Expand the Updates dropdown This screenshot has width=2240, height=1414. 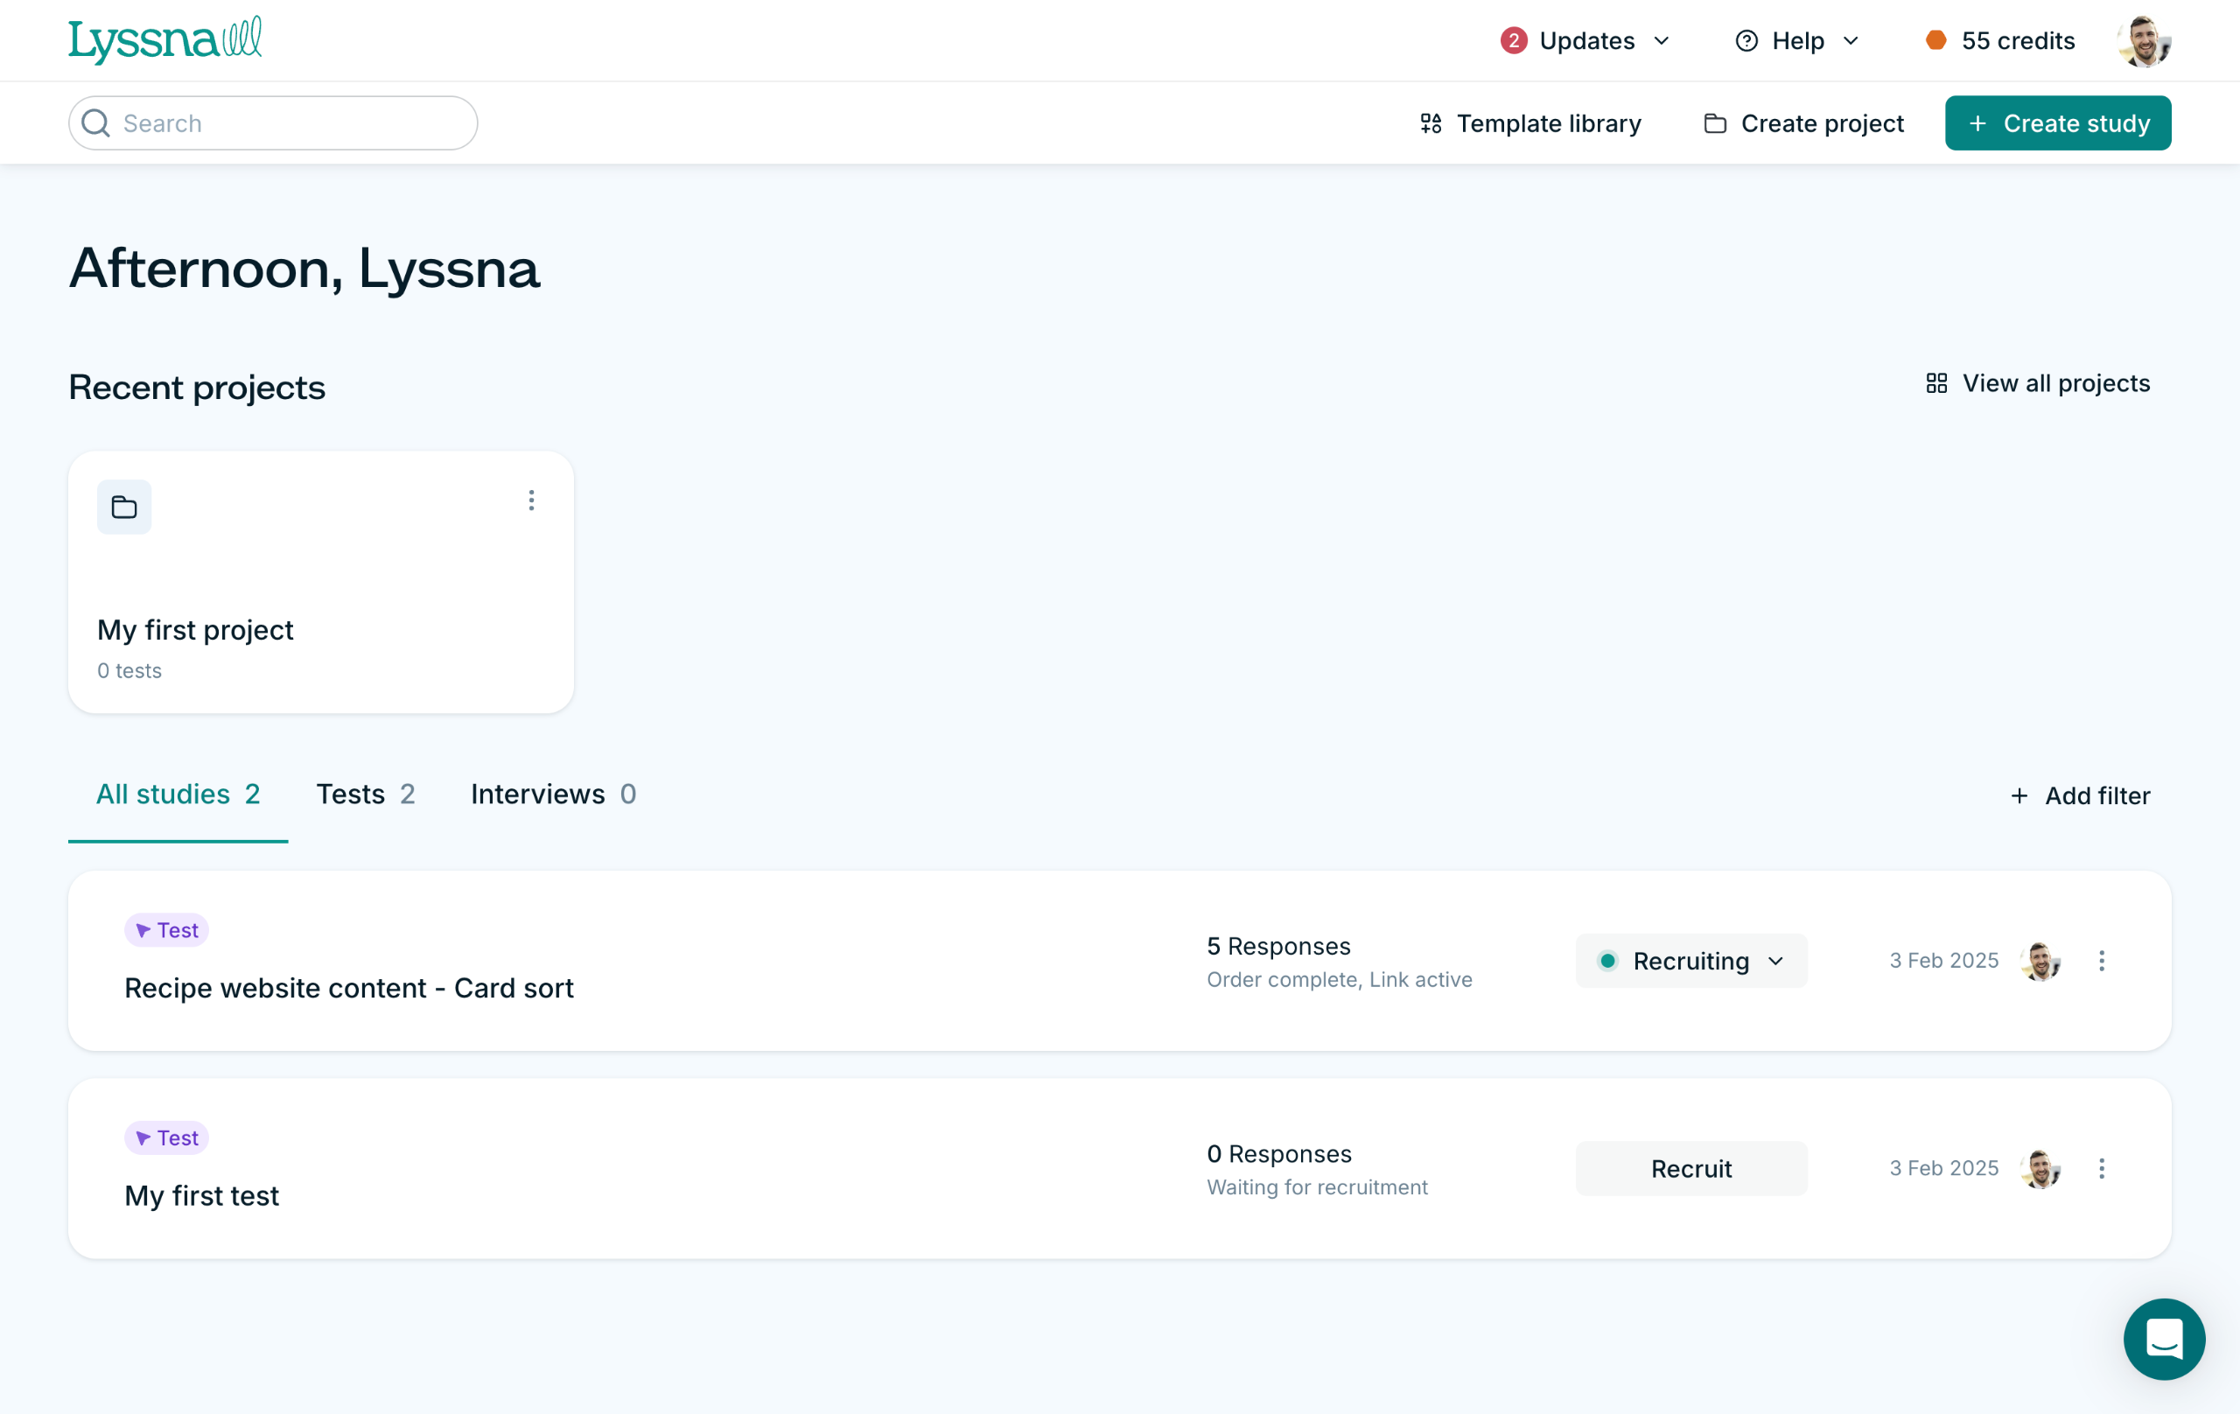pos(1586,41)
